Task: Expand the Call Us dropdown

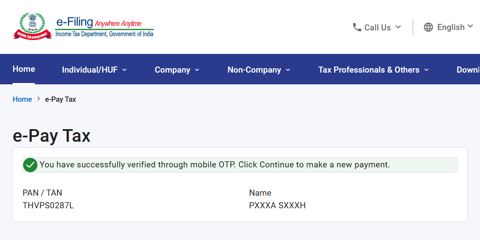Action: click(398, 27)
